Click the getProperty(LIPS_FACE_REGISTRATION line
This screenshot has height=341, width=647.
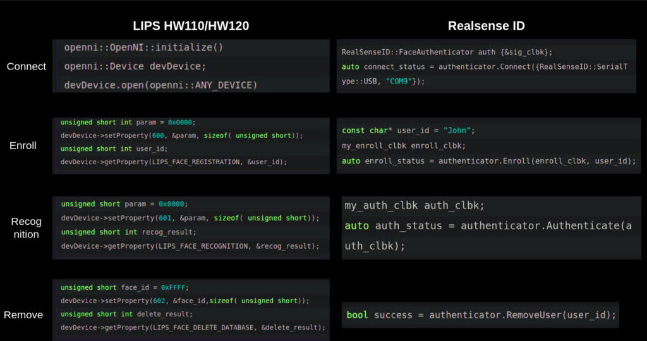point(174,162)
